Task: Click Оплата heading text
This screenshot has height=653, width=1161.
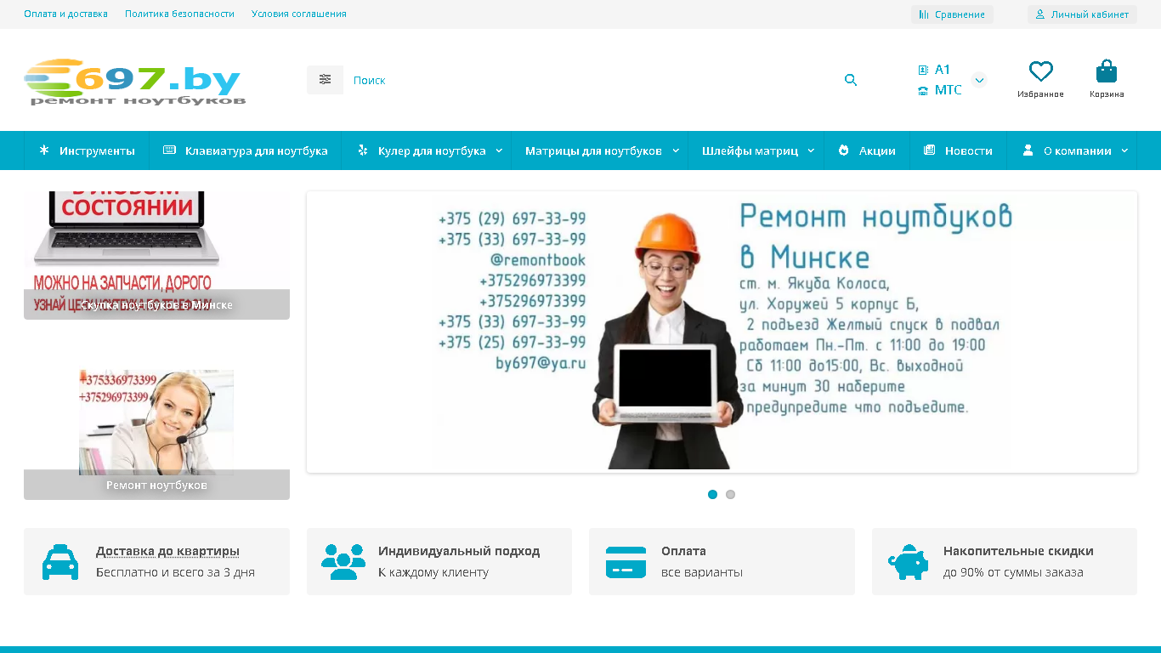Action: pyautogui.click(x=683, y=551)
